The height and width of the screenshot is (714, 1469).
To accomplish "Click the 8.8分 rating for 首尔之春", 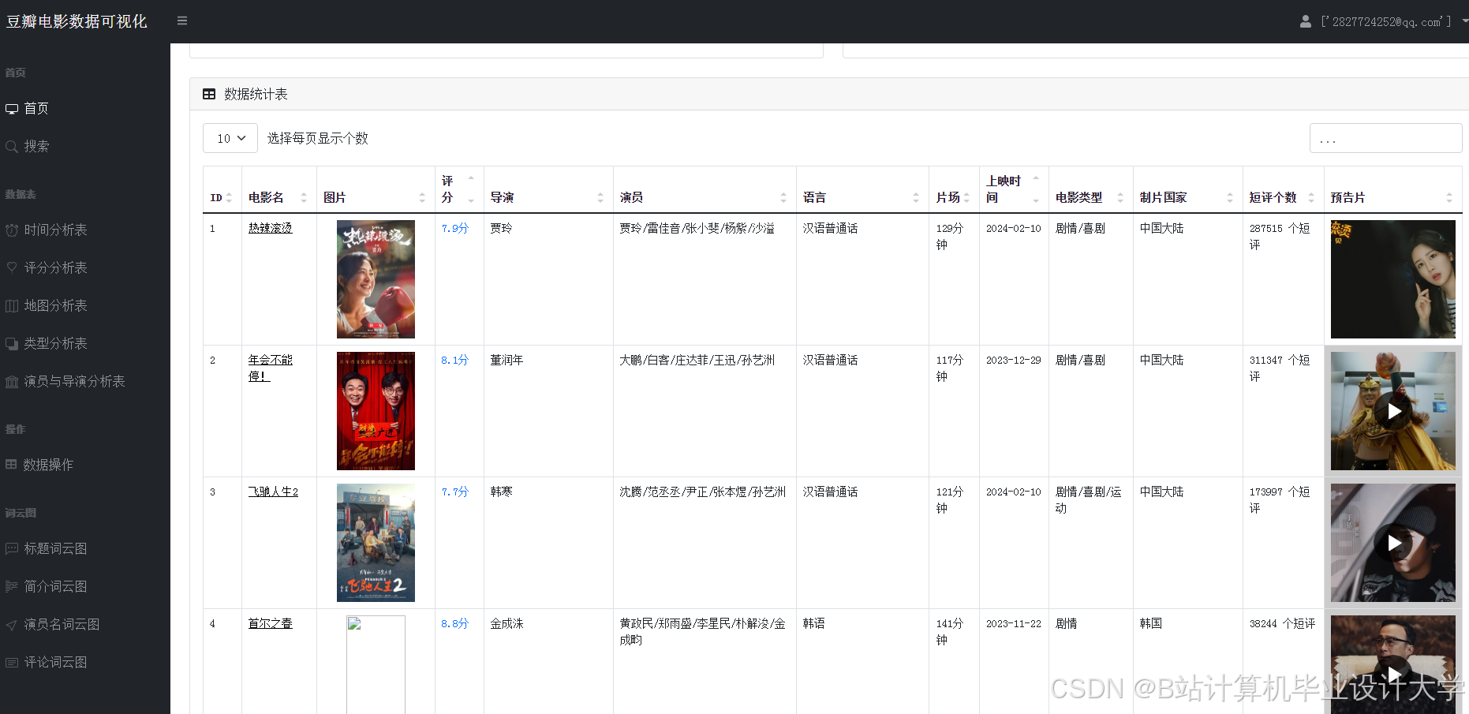I will coord(454,623).
